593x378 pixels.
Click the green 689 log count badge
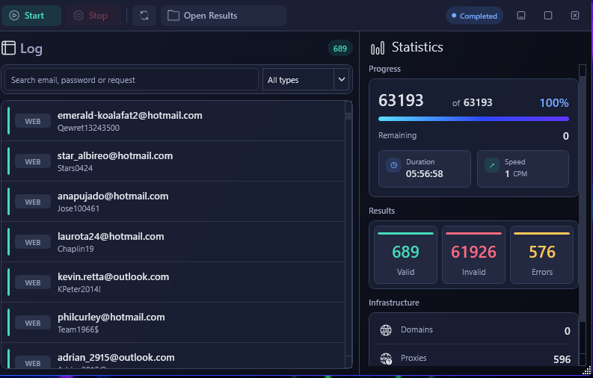click(340, 49)
